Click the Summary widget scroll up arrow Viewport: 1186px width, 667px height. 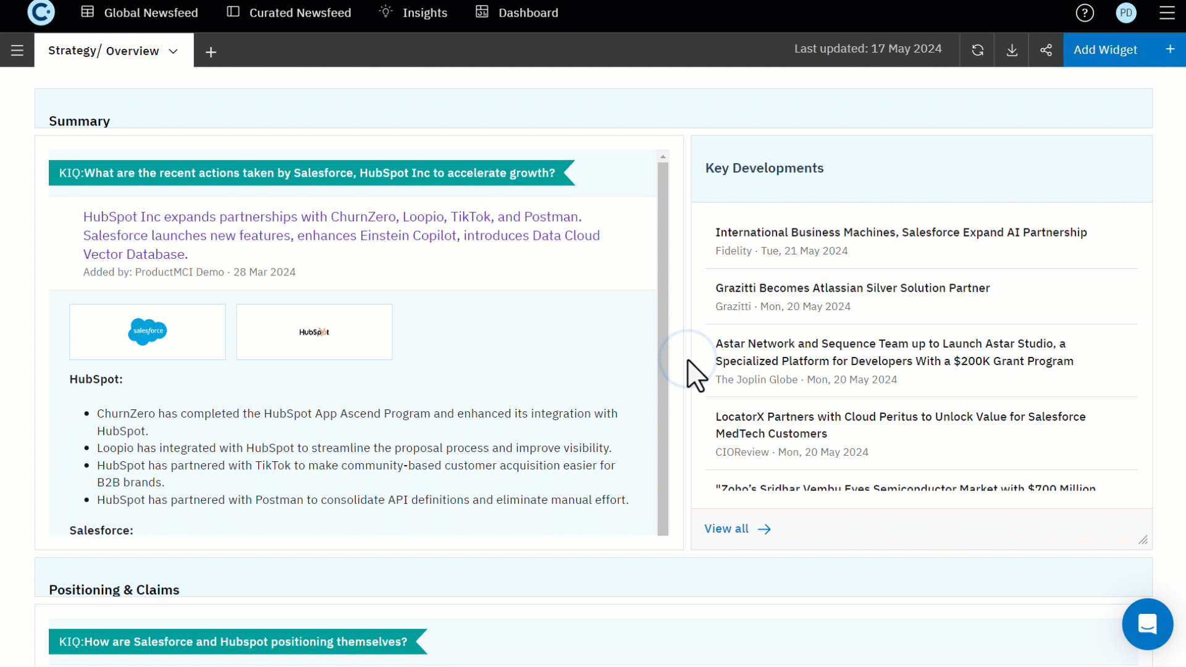[663, 157]
